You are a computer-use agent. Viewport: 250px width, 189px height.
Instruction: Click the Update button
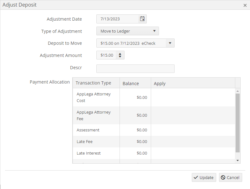pyautogui.click(x=204, y=177)
